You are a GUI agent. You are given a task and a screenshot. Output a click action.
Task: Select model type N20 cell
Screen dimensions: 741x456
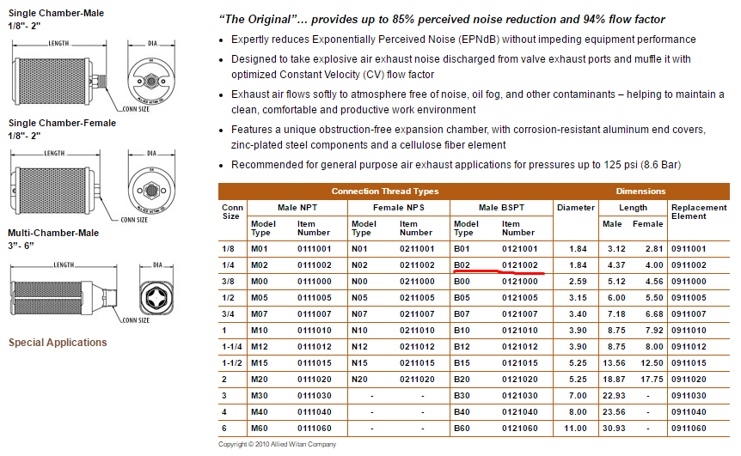[359, 380]
